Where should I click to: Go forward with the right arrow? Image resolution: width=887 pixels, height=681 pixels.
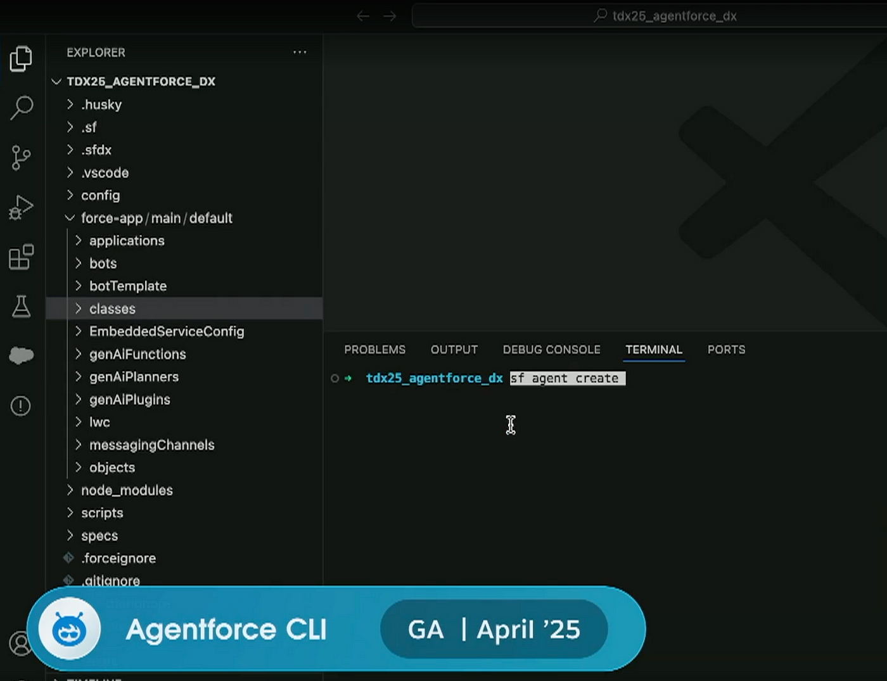390,16
